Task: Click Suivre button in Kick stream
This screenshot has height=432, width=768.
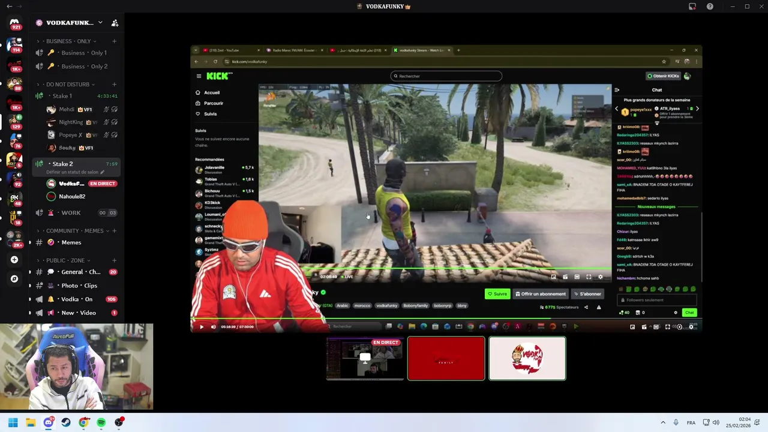Action: (497, 294)
